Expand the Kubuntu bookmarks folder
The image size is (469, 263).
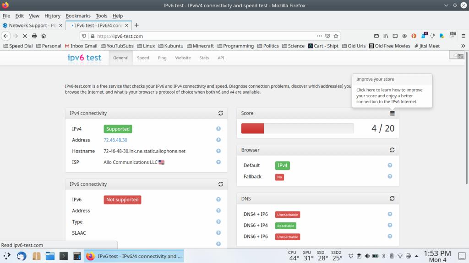coord(171,46)
